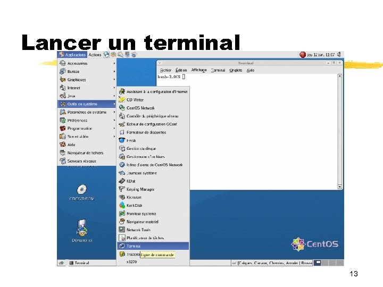Expand the Son et vidéo submenu arrow

(x=114, y=137)
